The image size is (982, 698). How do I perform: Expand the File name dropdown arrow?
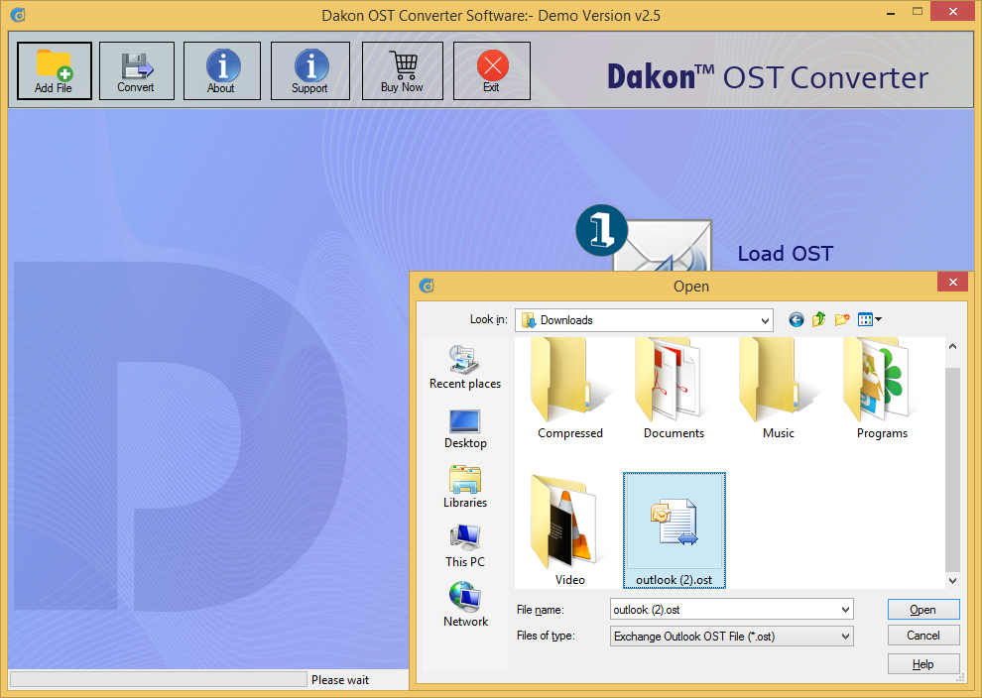(845, 609)
